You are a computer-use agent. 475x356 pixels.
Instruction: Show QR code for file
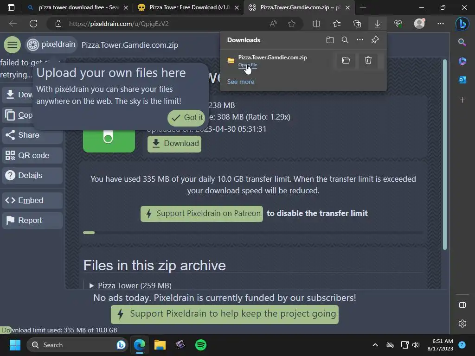point(32,155)
